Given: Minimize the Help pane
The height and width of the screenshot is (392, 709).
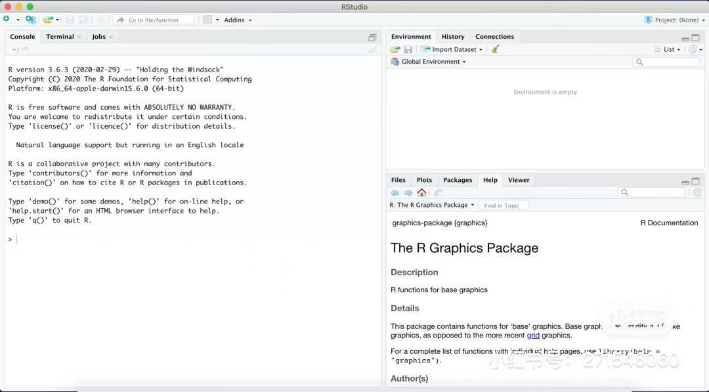Looking at the screenshot, I should 685,182.
